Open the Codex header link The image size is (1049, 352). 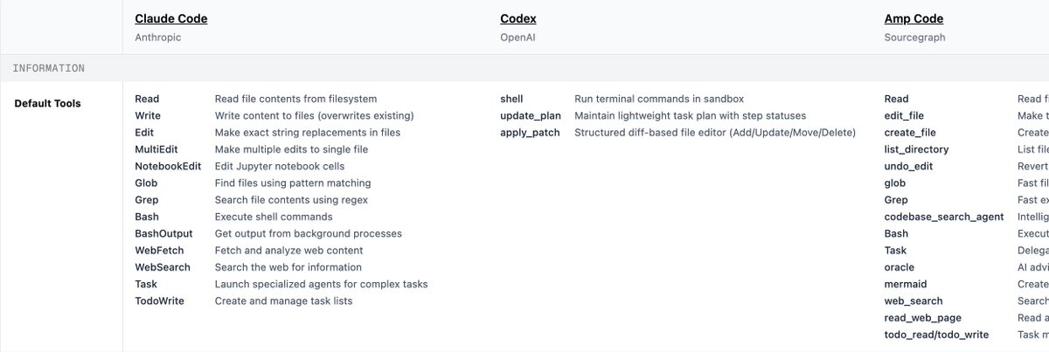coord(518,18)
